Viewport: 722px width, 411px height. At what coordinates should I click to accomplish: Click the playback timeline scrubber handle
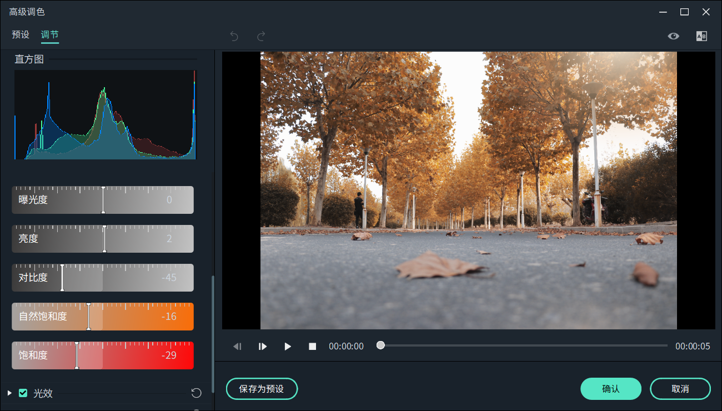(380, 345)
